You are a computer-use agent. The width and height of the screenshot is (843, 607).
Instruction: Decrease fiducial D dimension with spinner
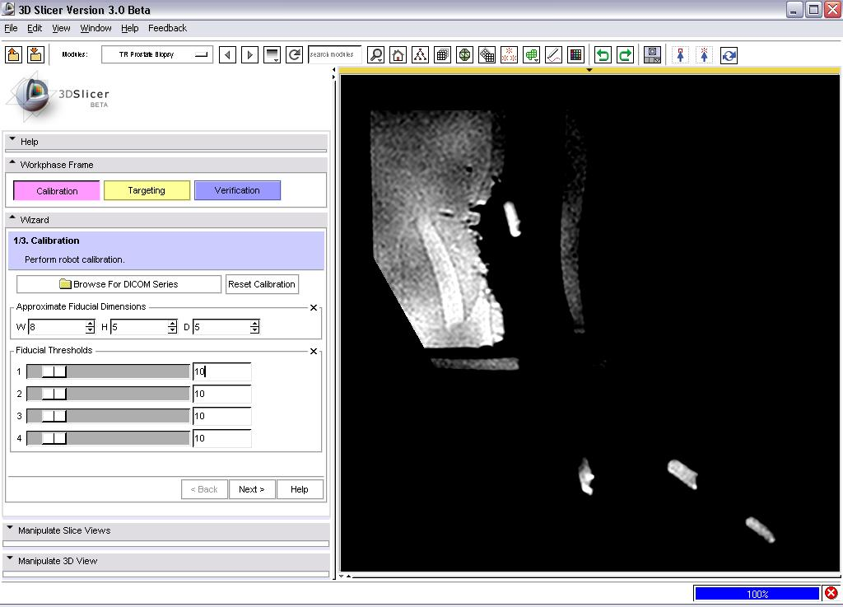[x=254, y=330]
